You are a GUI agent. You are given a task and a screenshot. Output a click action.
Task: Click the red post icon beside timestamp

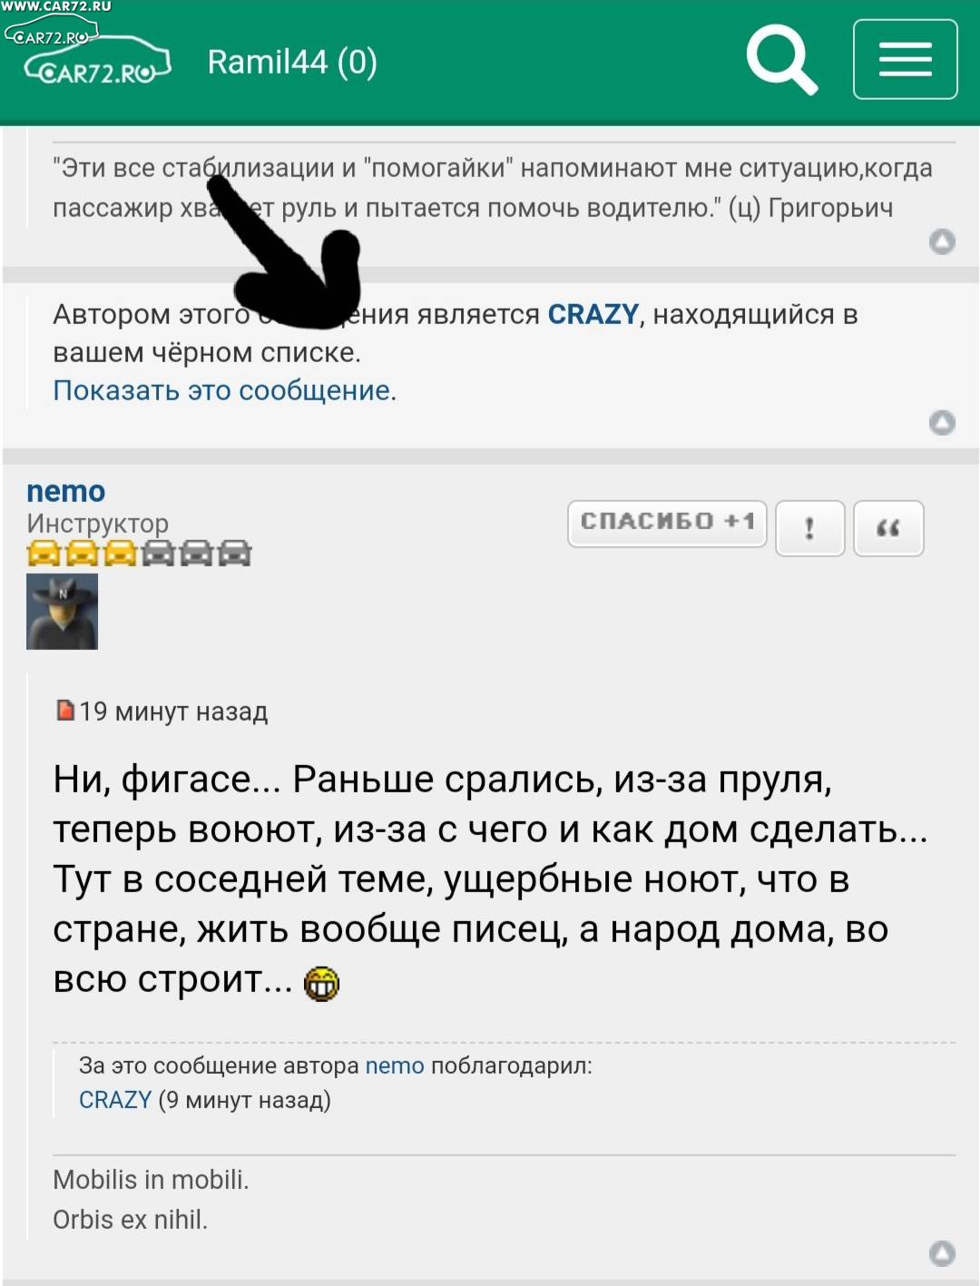[65, 710]
